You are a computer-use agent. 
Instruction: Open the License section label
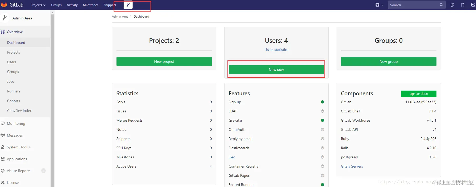pyautogui.click(x=13, y=183)
